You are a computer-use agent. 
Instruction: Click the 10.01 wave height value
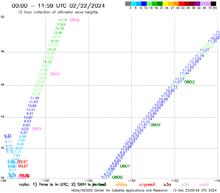coord(31,110)
